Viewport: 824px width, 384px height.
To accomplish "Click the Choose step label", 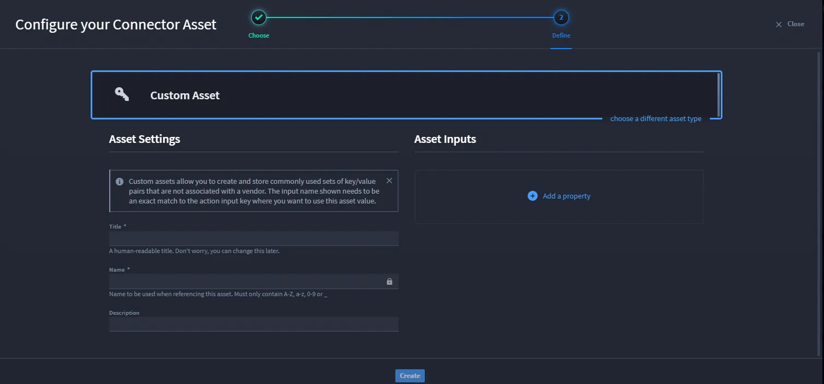I will (259, 35).
